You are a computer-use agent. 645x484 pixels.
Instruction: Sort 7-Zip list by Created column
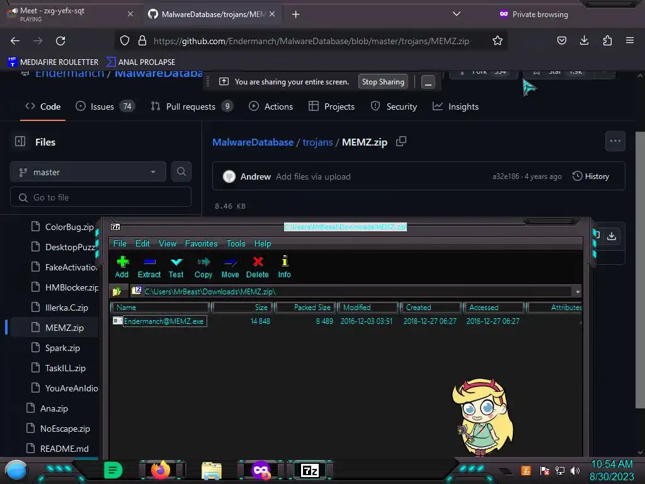click(x=431, y=308)
